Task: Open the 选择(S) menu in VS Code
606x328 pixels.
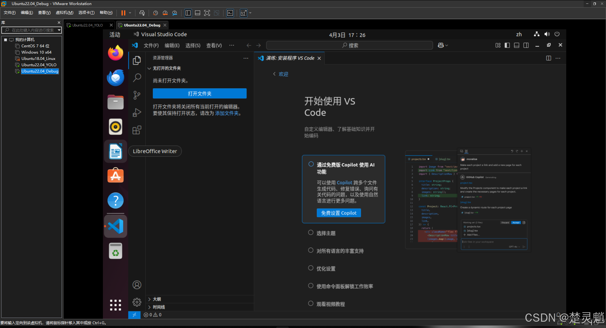Action: coord(193,45)
